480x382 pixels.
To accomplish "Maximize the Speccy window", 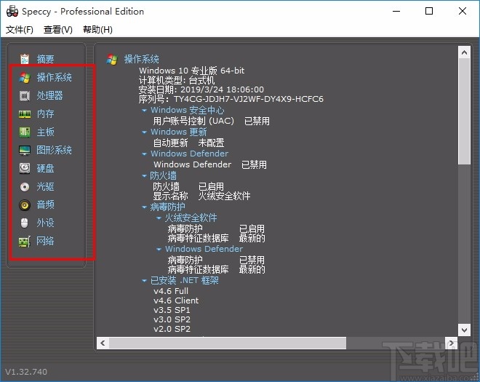I will pos(429,12).
